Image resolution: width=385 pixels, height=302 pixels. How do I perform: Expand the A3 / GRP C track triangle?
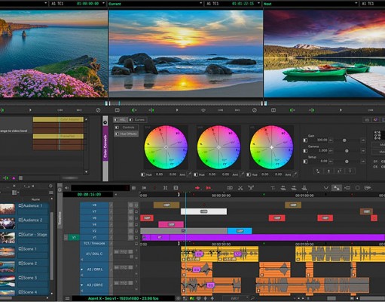point(82,285)
